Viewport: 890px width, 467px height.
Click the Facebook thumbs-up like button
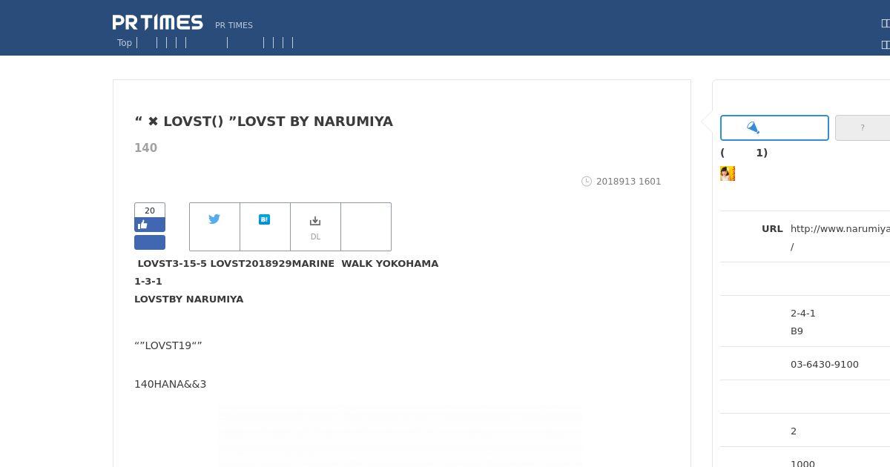[150, 225]
